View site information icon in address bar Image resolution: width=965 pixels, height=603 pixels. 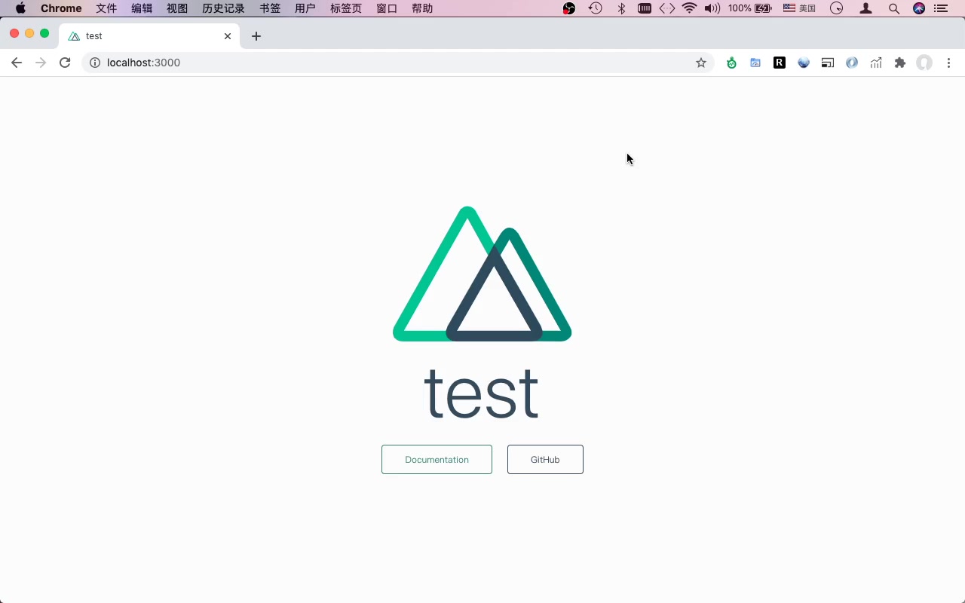[95, 63]
